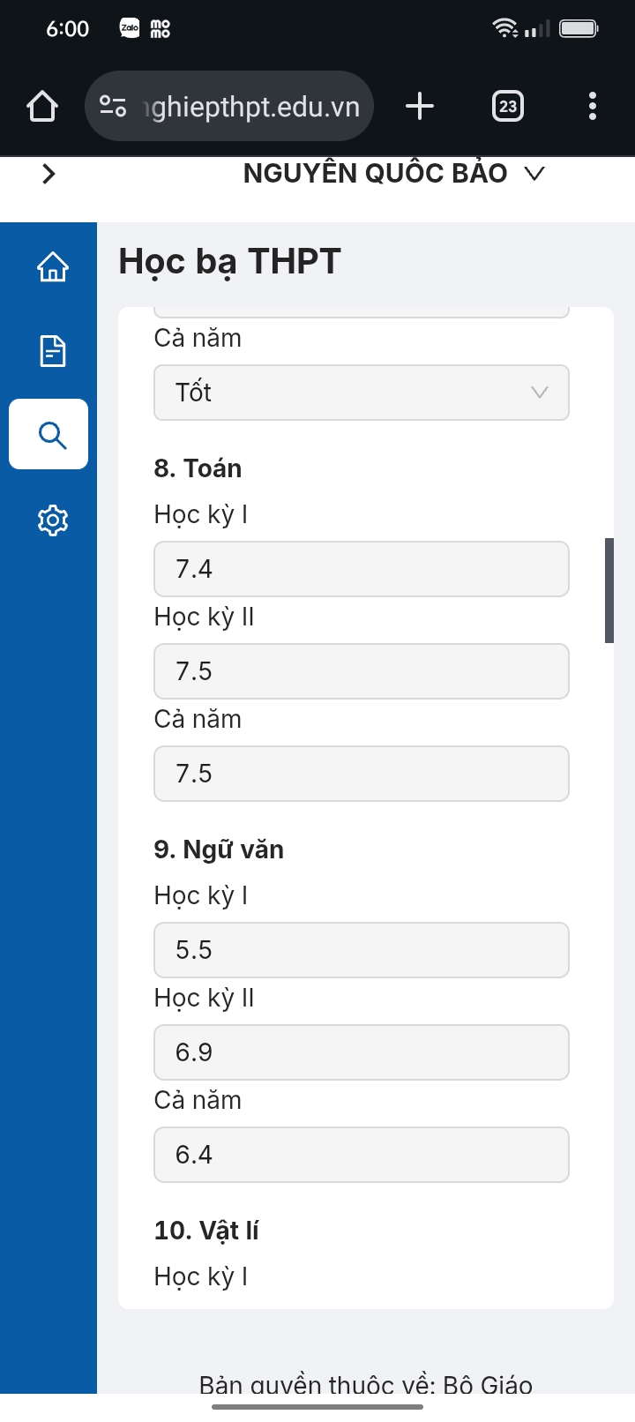Image resolution: width=635 pixels, height=1422 pixels.
Task: Select the sidebar search icon
Action: 49,434
